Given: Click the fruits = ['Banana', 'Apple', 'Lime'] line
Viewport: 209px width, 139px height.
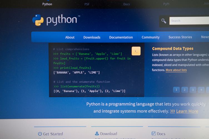Looking at the screenshot, I should [x=88, y=54].
